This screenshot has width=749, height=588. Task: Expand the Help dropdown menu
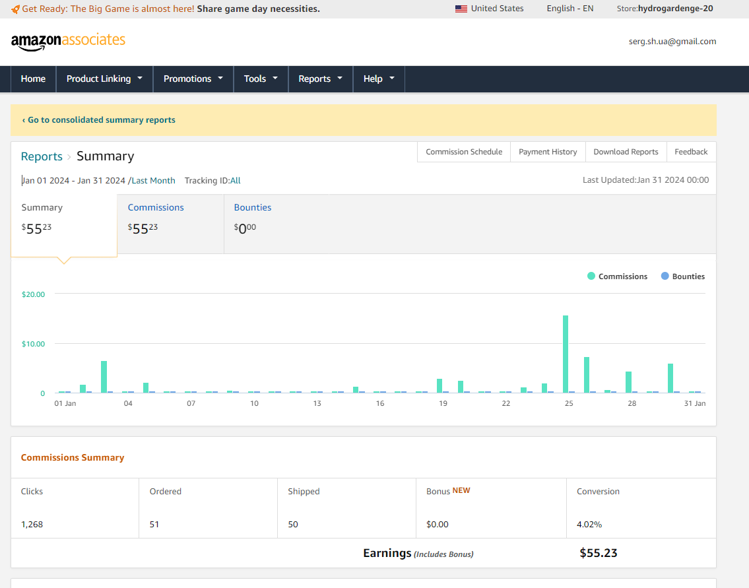point(379,79)
